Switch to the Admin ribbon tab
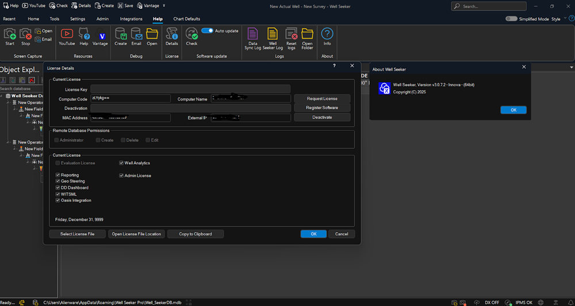Screen dimensions: 575x306 pyautogui.click(x=103, y=19)
